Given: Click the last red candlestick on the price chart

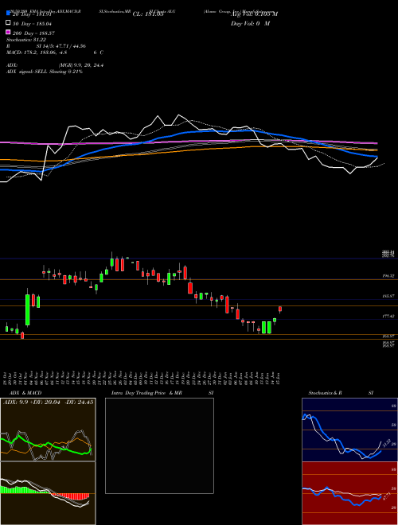Looking at the screenshot, I should tap(280, 309).
